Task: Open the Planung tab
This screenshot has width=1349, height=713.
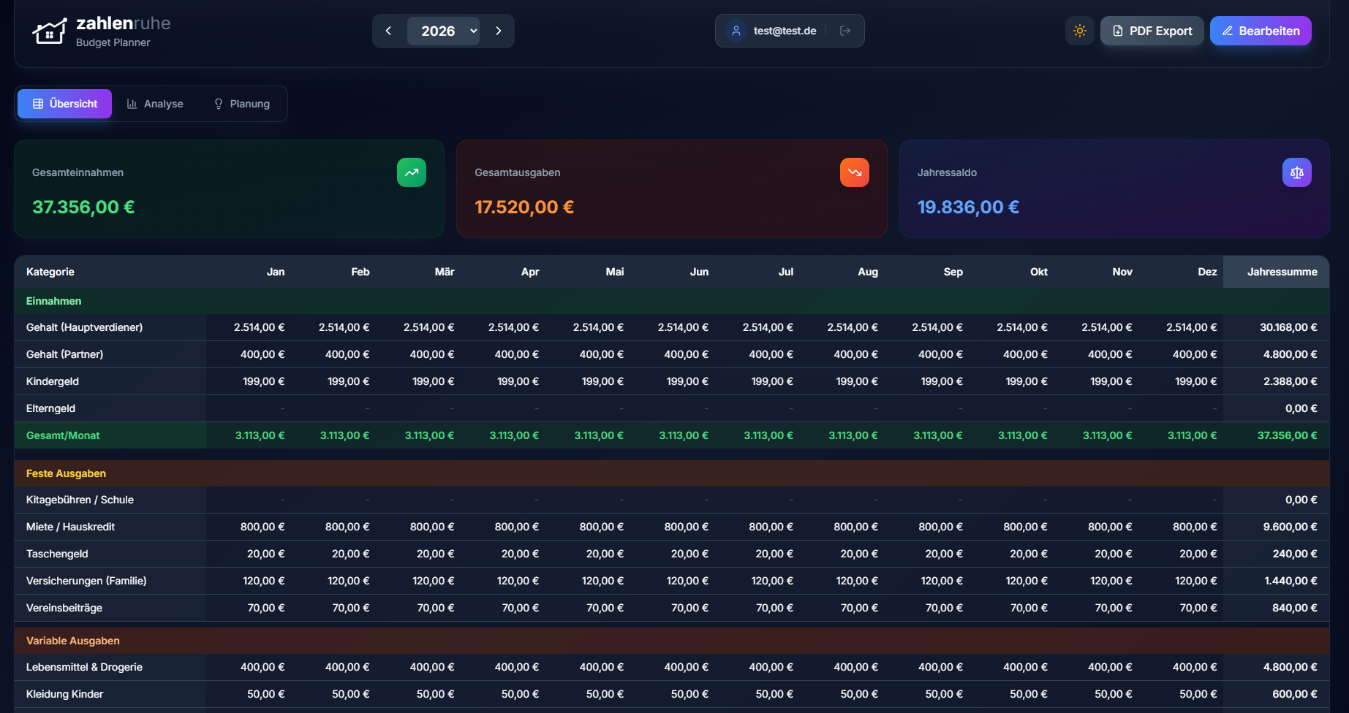Action: (241, 103)
